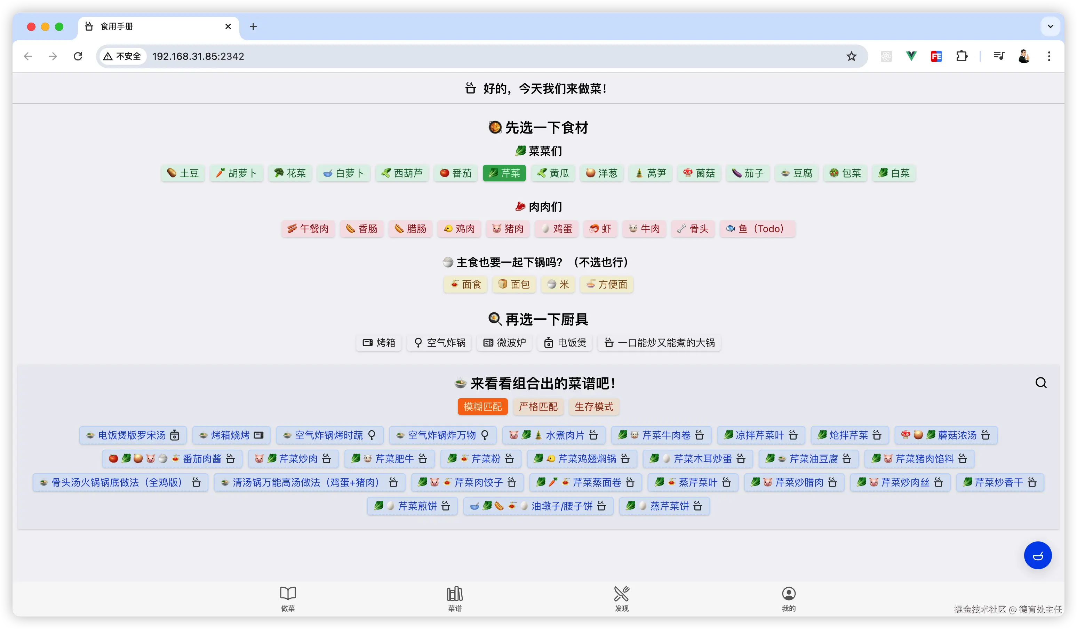Expand the tab search chevron dropdown
The image size is (1077, 629).
(1050, 26)
